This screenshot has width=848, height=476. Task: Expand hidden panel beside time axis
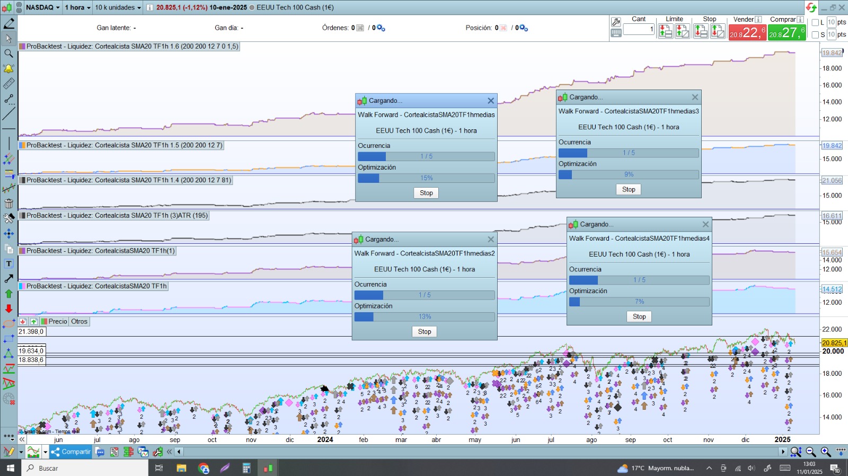pos(22,439)
